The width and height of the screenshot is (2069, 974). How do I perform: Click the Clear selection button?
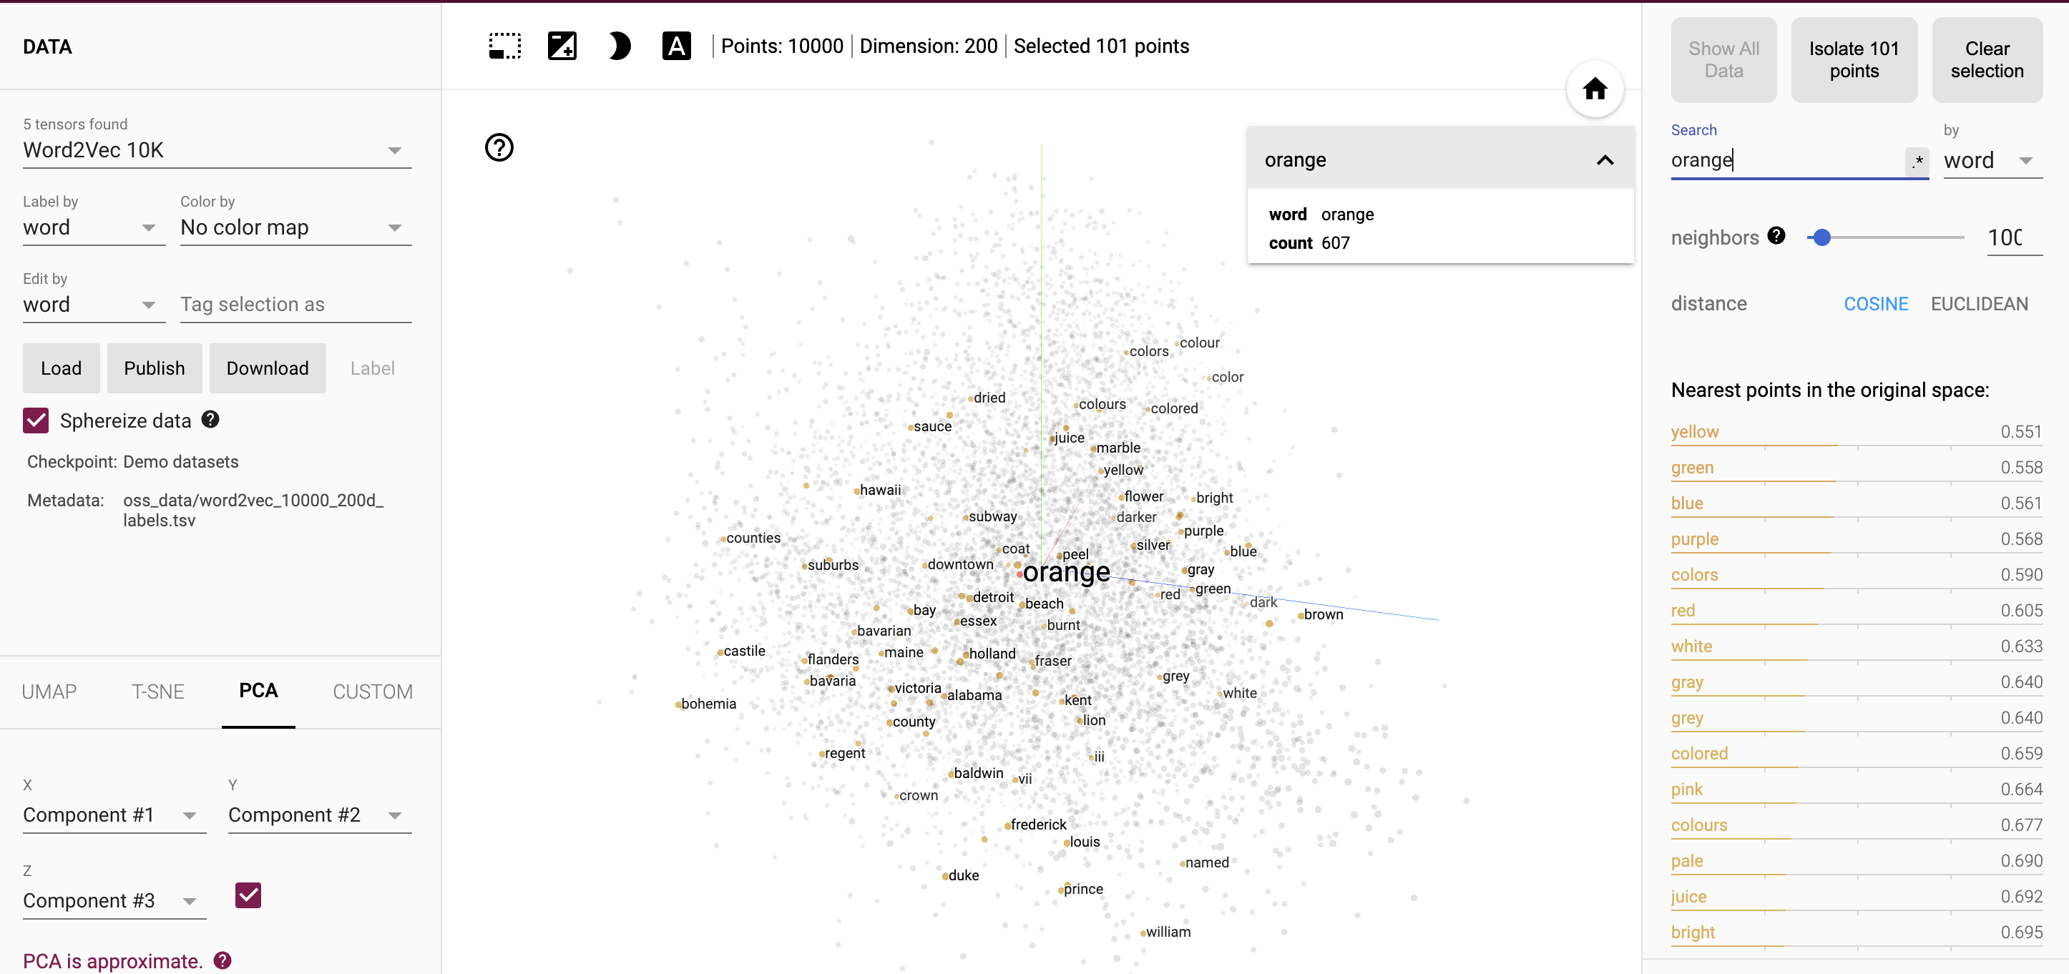click(1986, 58)
